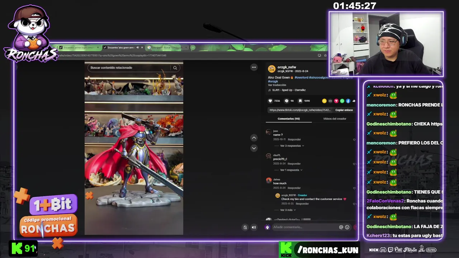Click the Ainz figure video player
This screenshot has height=258, width=459.
pos(134,148)
